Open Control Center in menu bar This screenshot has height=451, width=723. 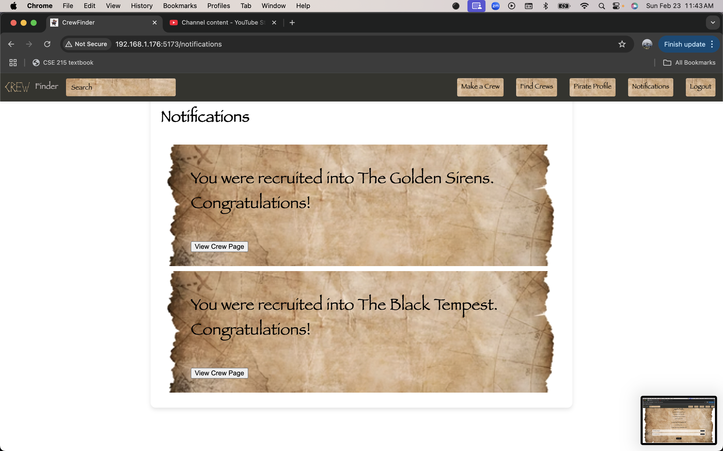click(616, 6)
